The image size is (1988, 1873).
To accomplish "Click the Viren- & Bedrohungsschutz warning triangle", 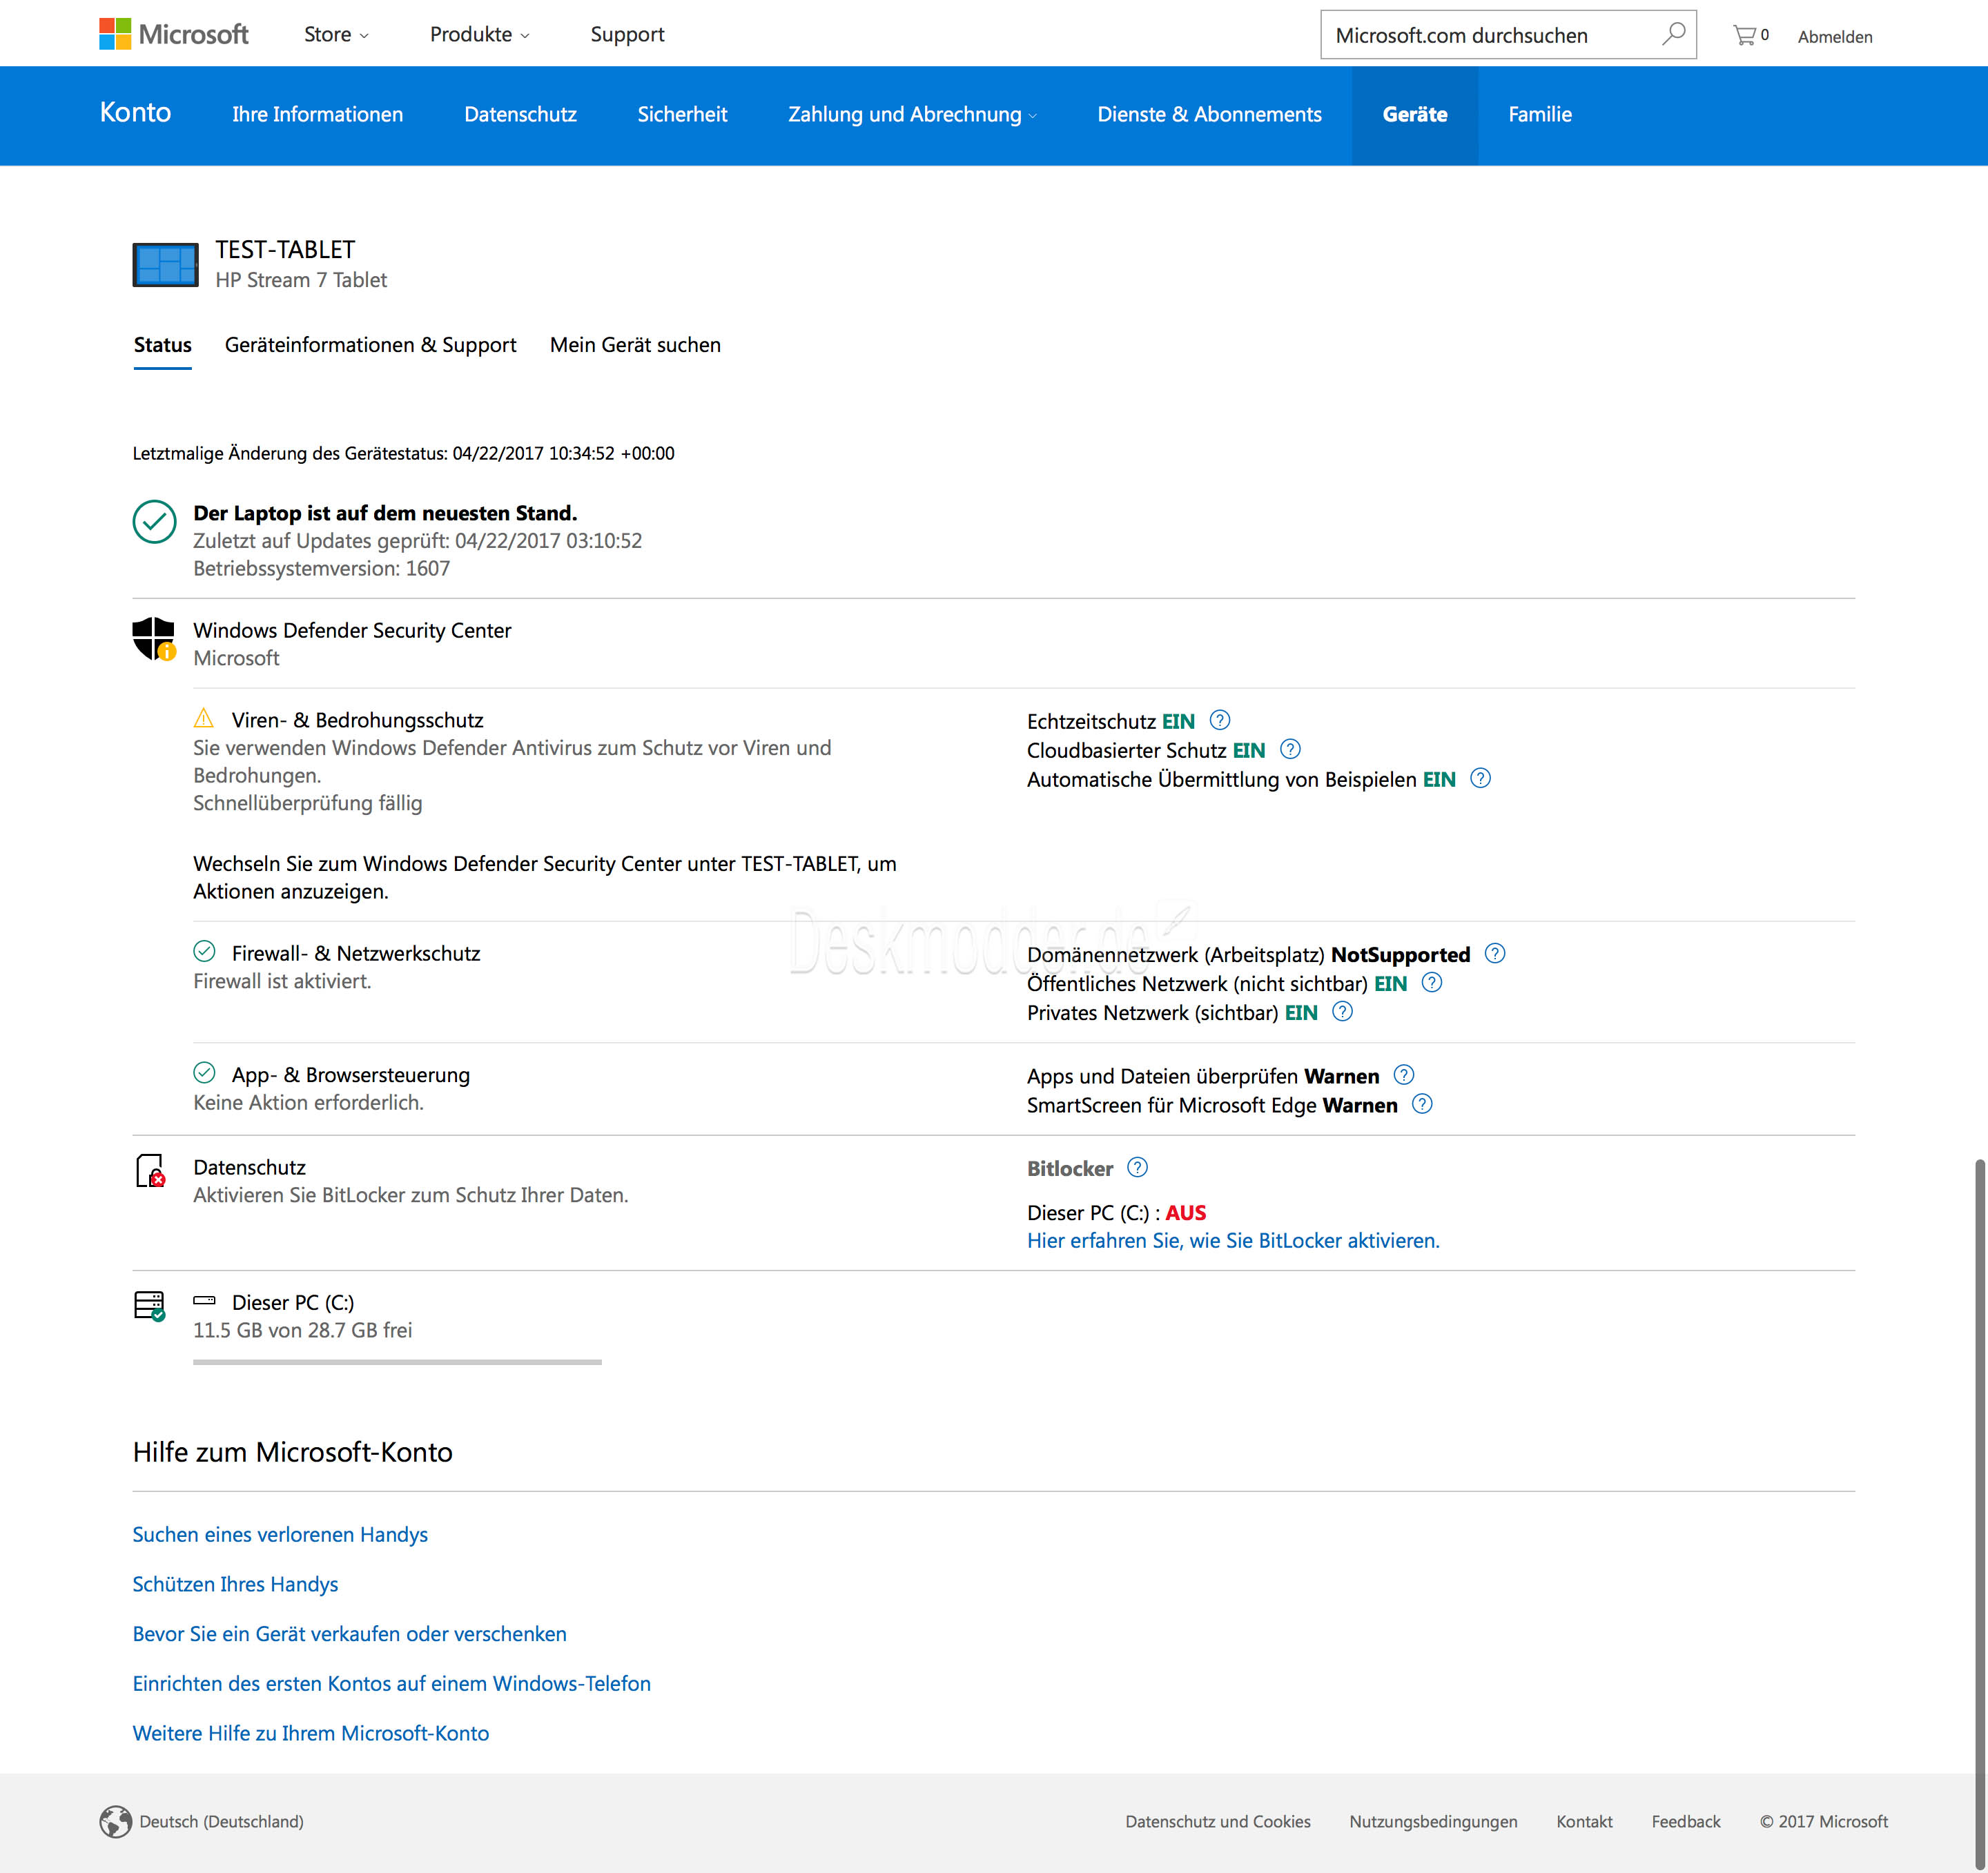I will click(204, 718).
